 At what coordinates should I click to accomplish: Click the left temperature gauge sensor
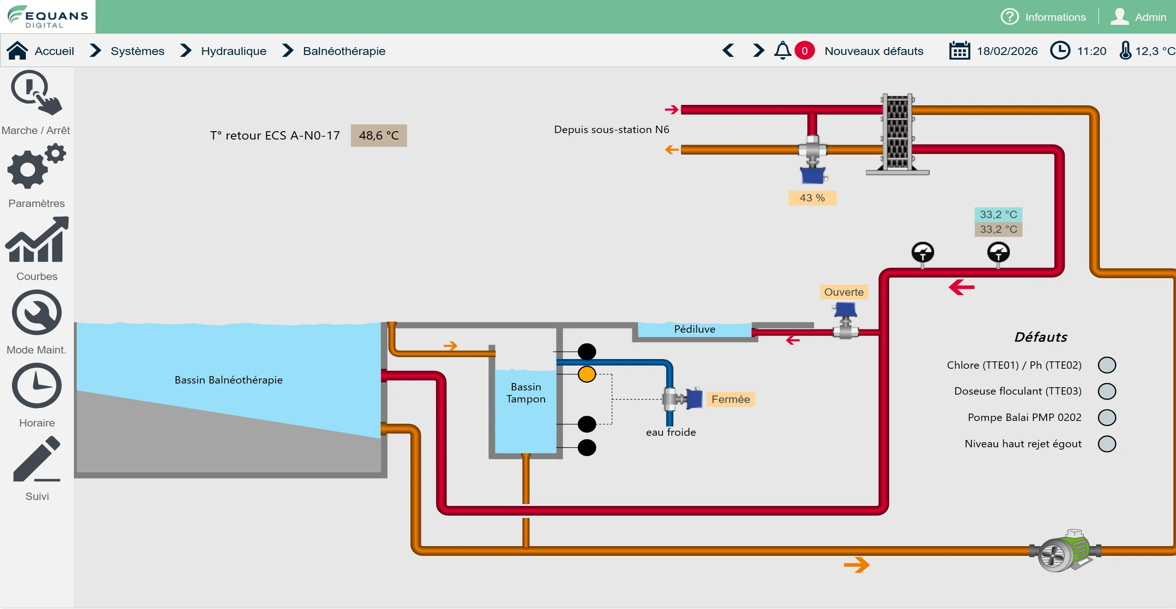tap(922, 253)
